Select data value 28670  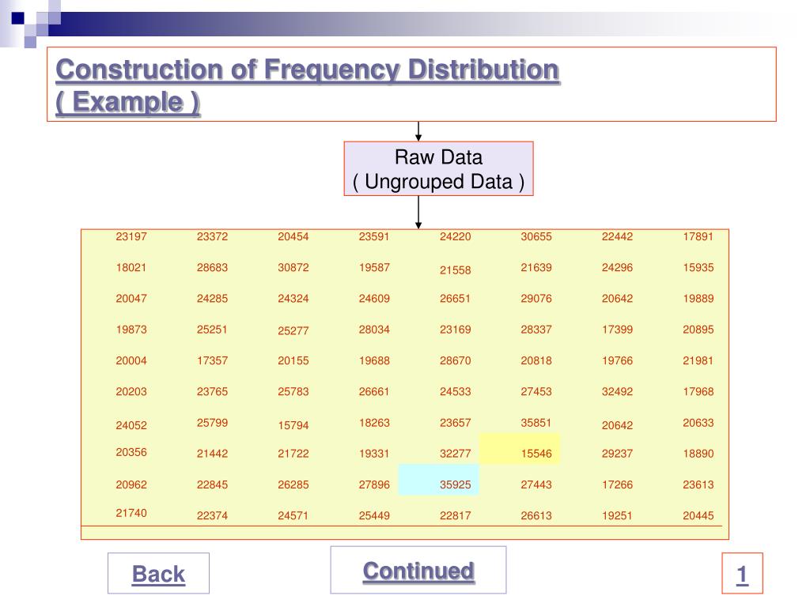[455, 360]
